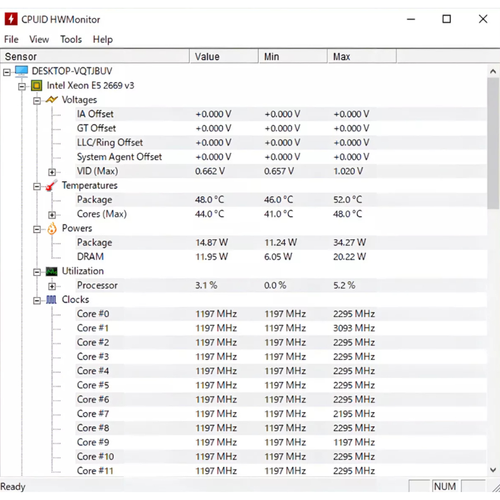Click the NUM status bar indicator
This screenshot has height=500, width=500.
click(445, 486)
